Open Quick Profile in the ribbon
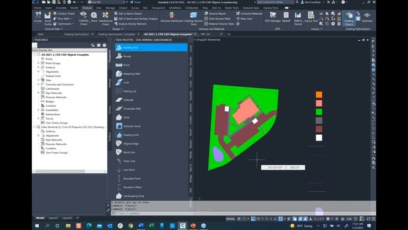408x230 pixels. pos(48,19)
